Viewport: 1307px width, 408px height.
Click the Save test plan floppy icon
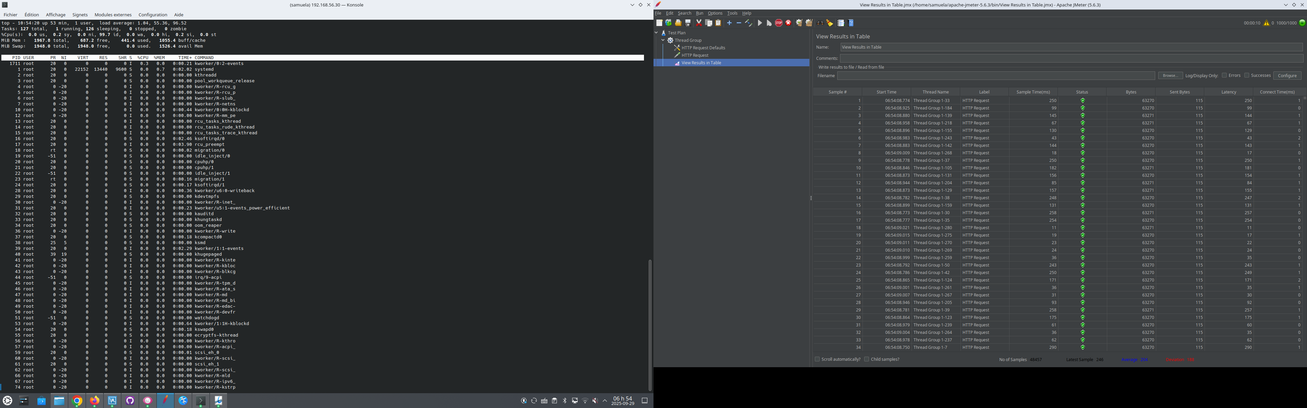click(x=688, y=23)
